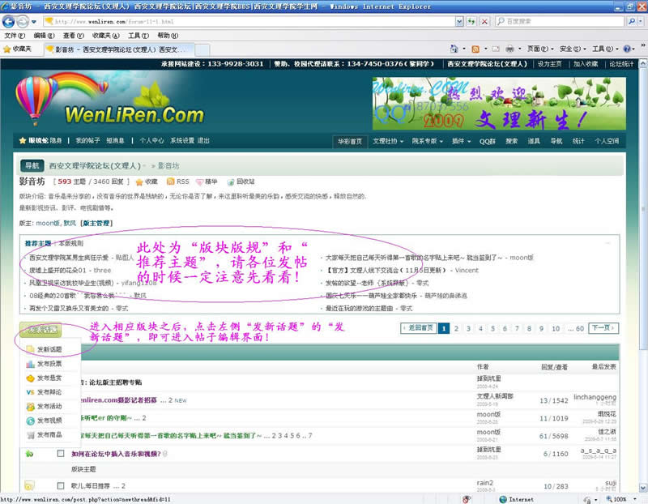Open the recent pages dropdown arrow
This screenshot has height=504, width=648.
coord(34,22)
